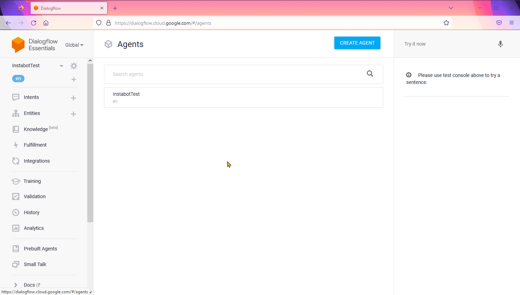
Task: Open Save to Pocket icon
Action: click(x=499, y=23)
